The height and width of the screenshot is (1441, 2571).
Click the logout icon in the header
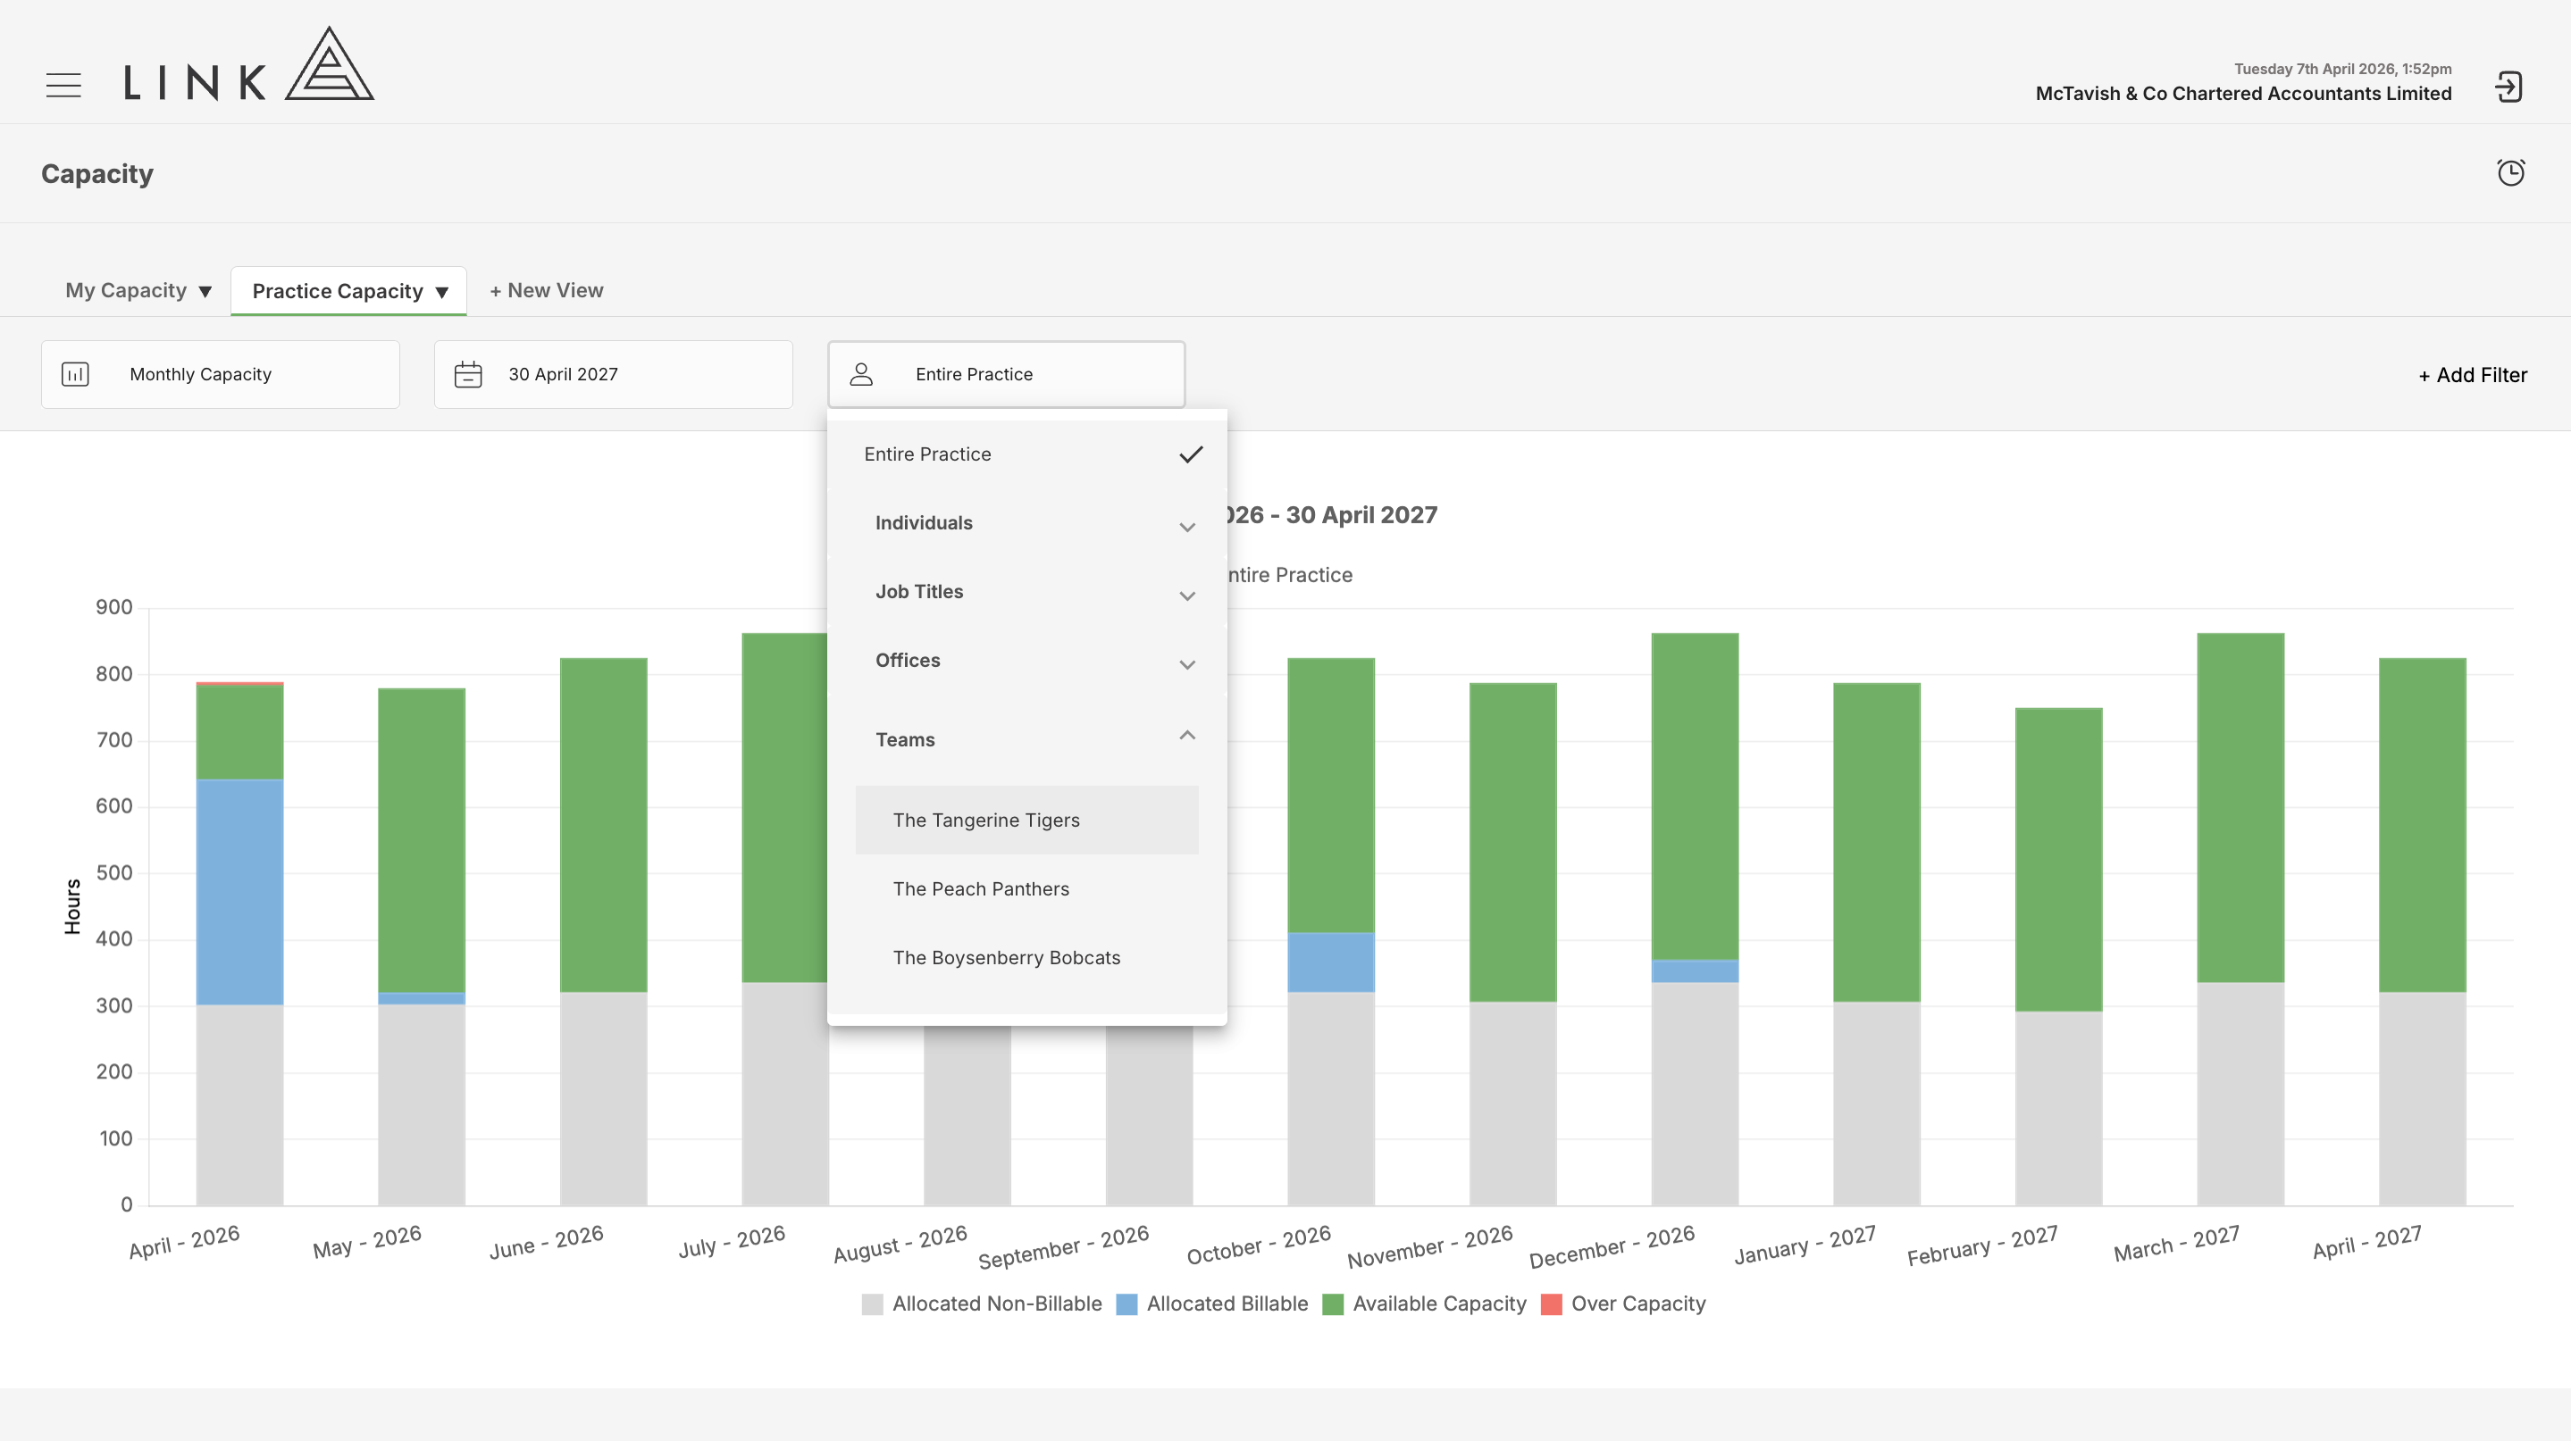pyautogui.click(x=2509, y=87)
